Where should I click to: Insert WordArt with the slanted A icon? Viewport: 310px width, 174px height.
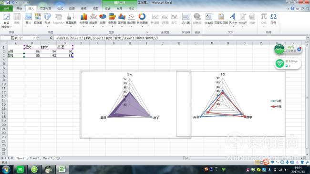[233, 19]
